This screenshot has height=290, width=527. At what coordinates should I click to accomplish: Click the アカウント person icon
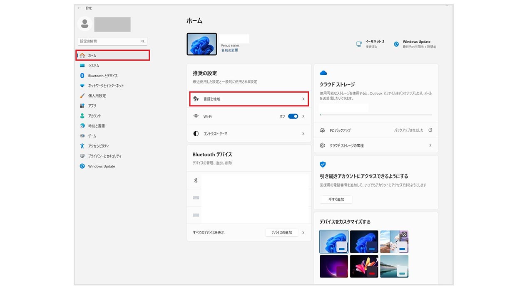[x=82, y=116]
